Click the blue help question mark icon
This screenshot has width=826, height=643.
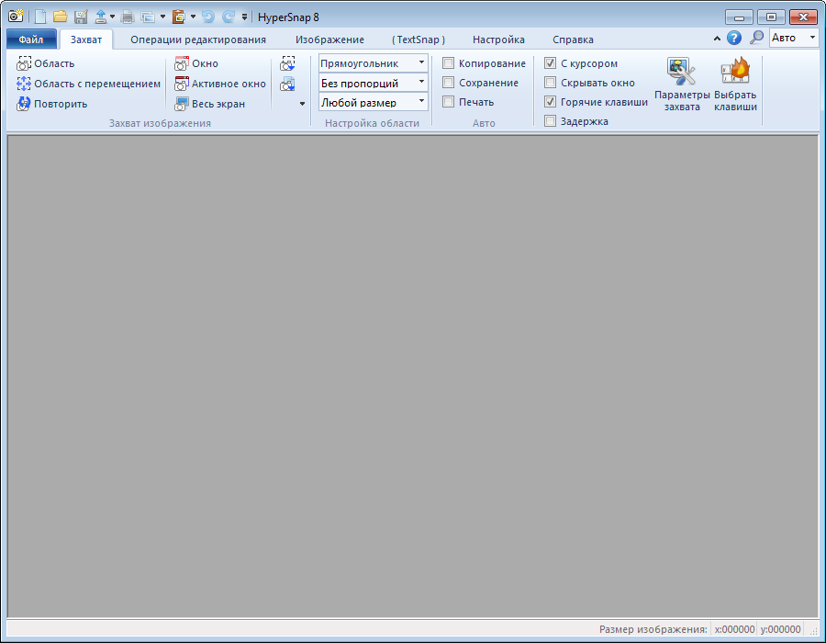click(x=734, y=38)
